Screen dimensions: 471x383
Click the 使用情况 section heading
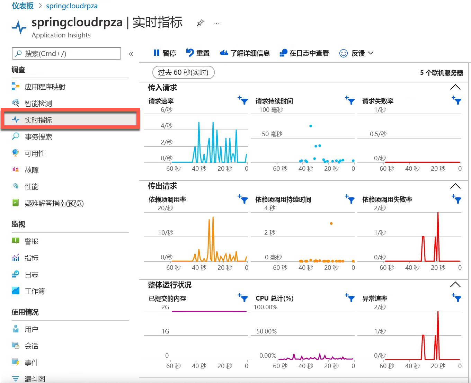point(25,312)
